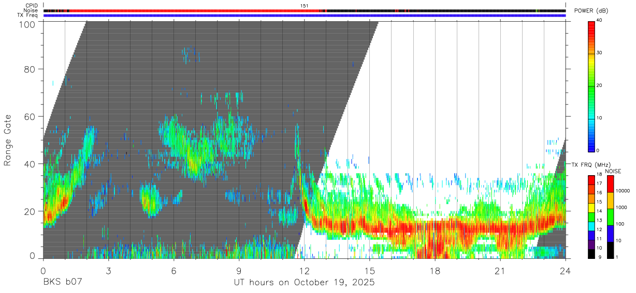The image size is (636, 293).
Task: Click the 3 tick on UT hours axis
Action: click(x=108, y=271)
